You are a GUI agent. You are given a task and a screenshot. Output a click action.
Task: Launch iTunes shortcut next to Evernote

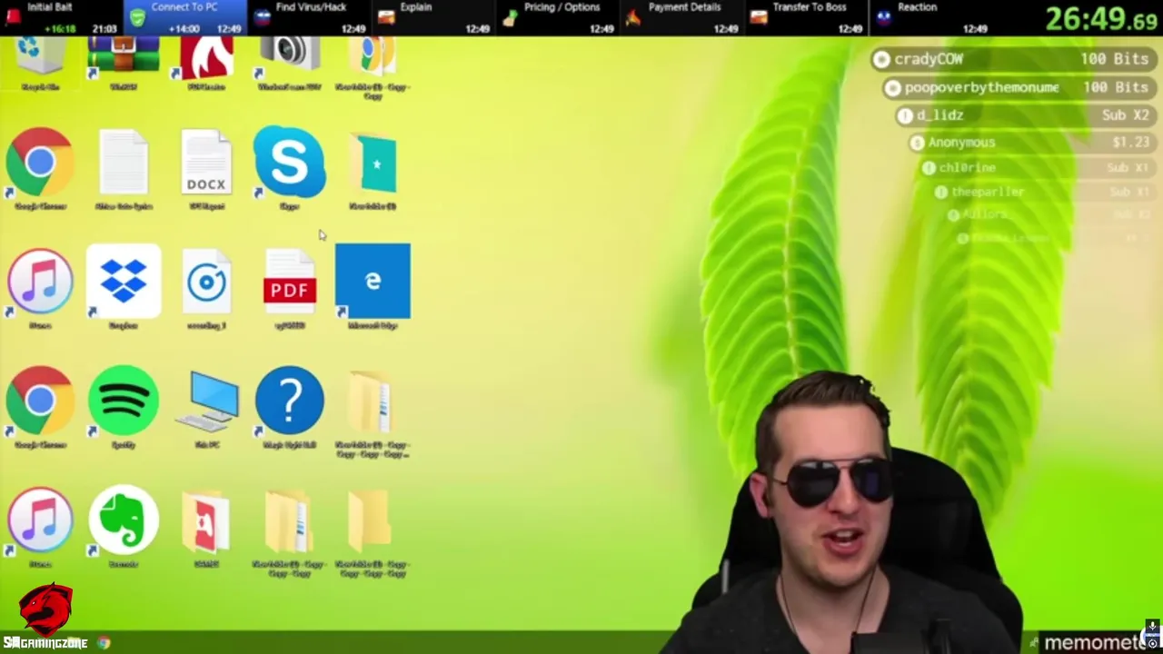40,527
